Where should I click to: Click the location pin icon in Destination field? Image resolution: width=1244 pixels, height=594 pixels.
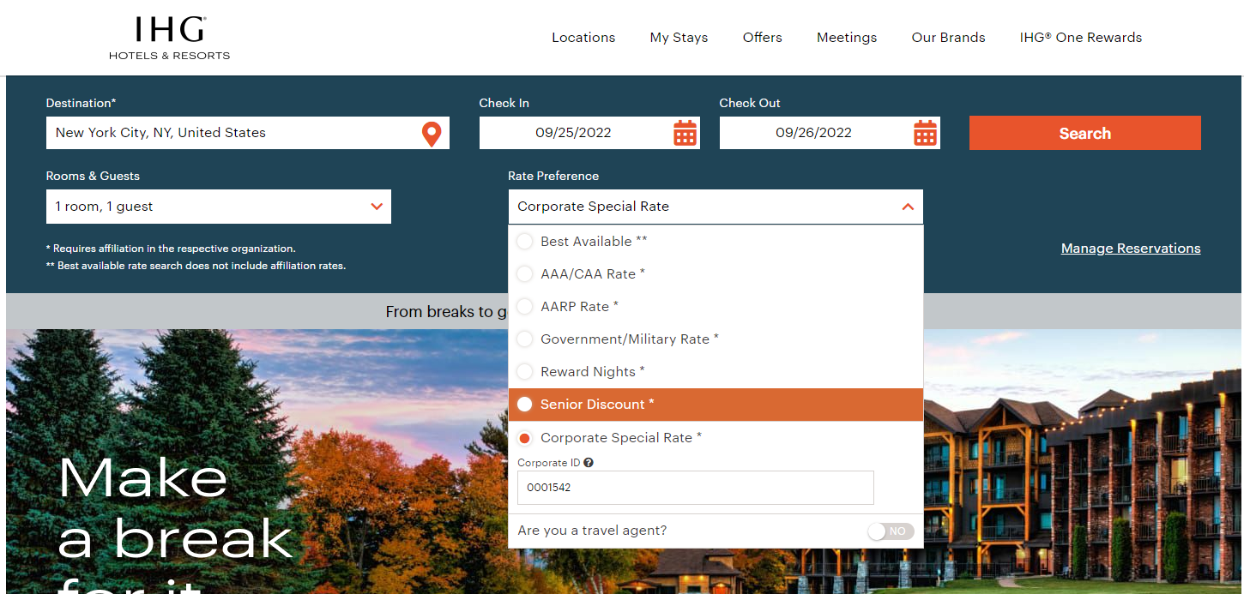click(x=432, y=133)
